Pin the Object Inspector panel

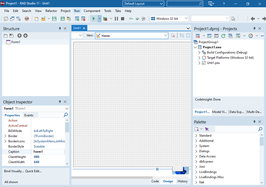60,102
